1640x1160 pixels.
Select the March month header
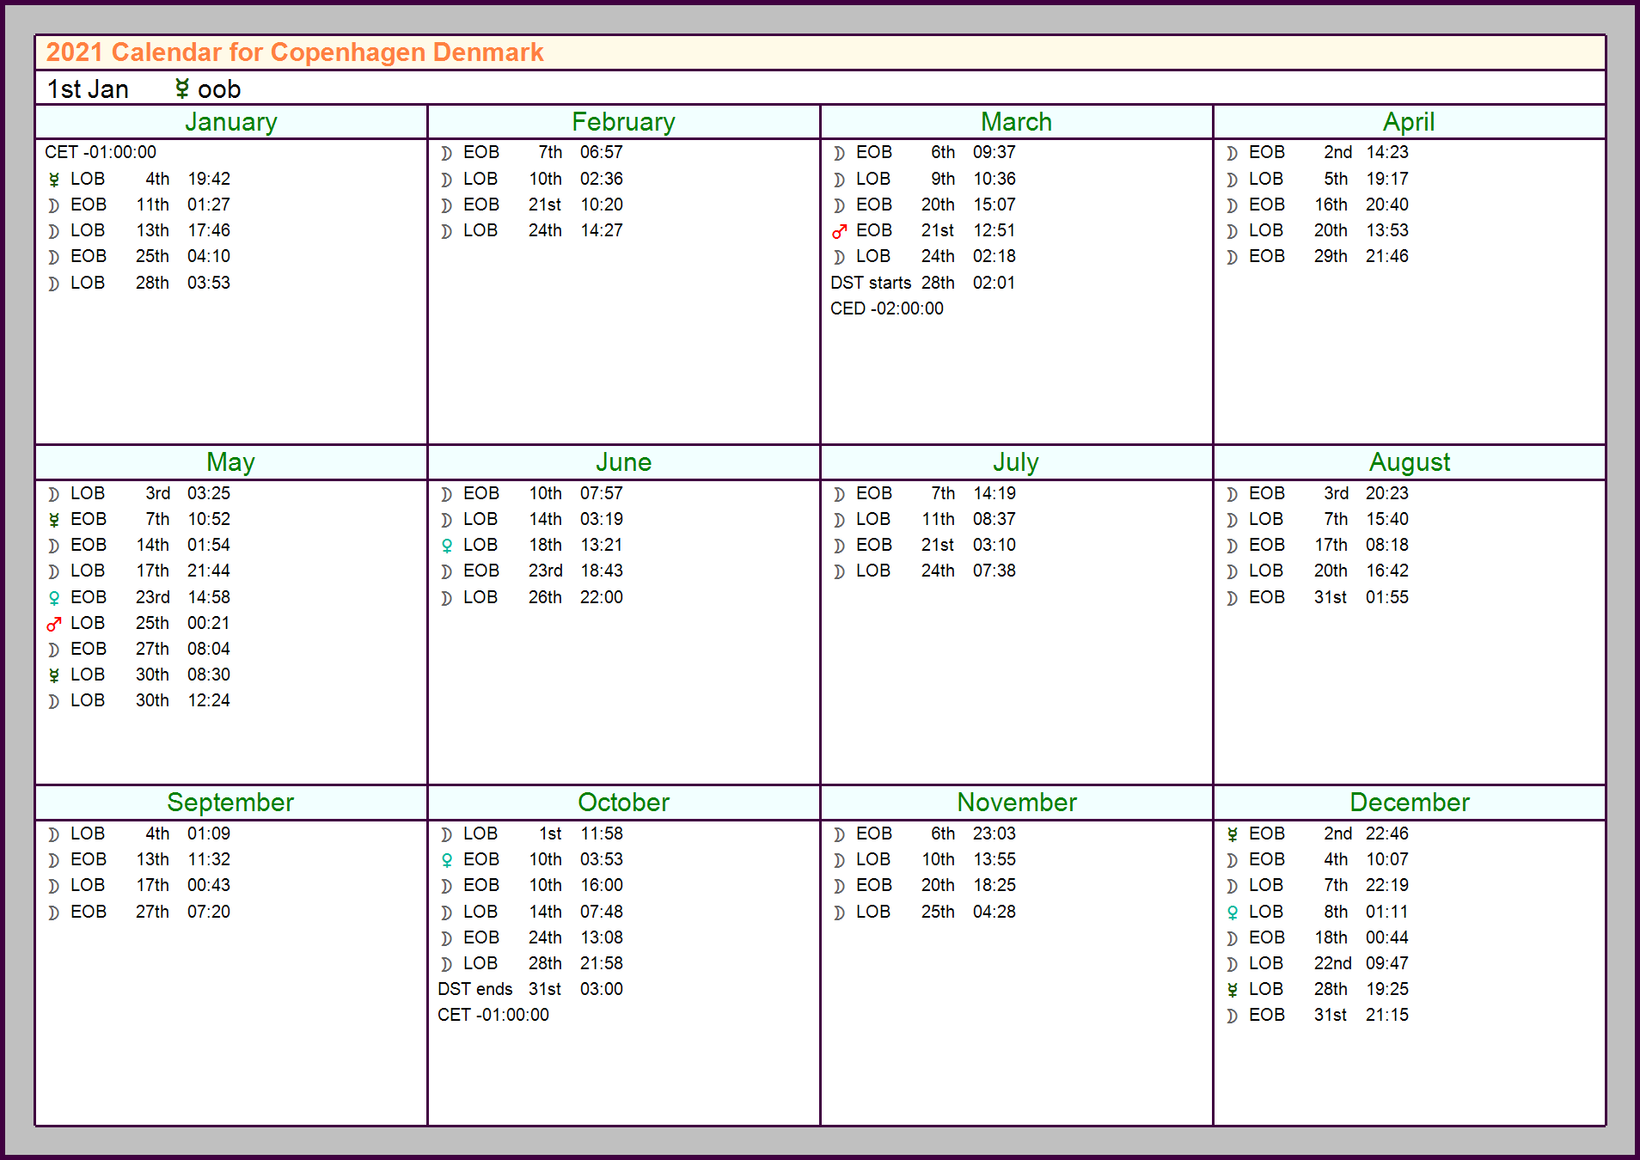click(x=1017, y=122)
